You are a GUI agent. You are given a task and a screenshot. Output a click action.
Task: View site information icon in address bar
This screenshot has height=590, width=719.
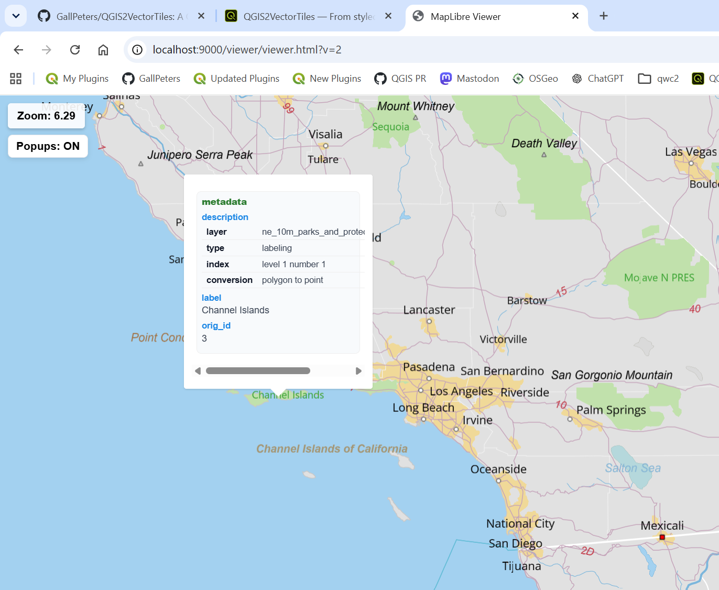[x=137, y=50]
